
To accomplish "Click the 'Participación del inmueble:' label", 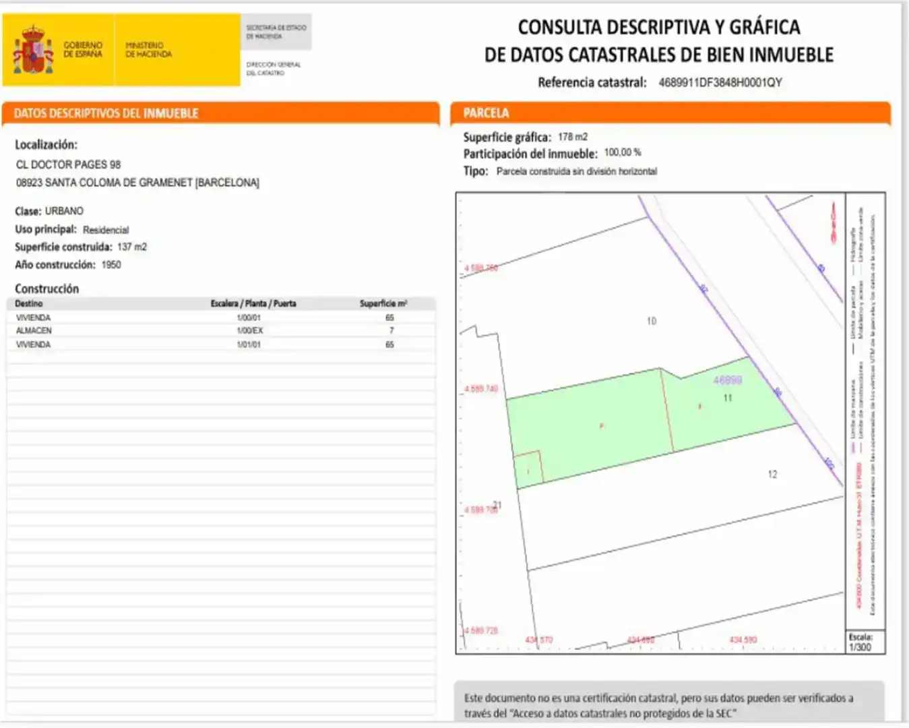I will 530,154.
